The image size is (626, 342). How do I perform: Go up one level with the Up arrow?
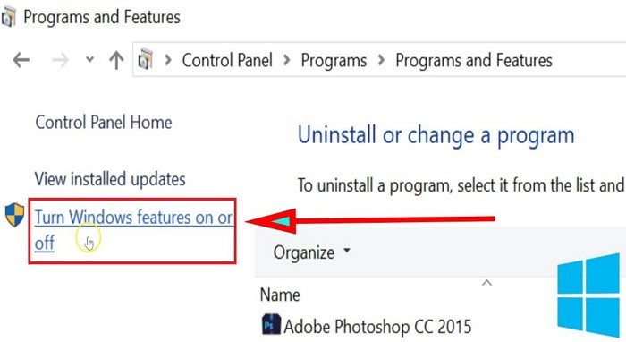116,60
